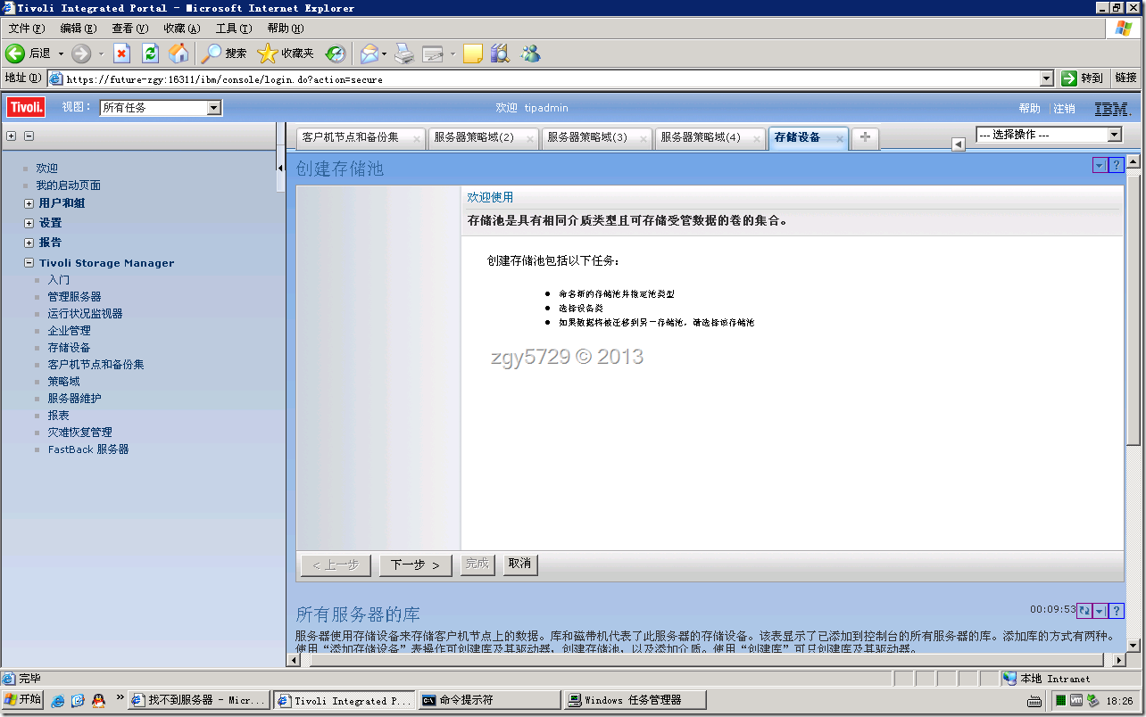Open 存储设备 in navigation tree
Image resolution: width=1146 pixels, height=717 pixels.
coord(69,348)
